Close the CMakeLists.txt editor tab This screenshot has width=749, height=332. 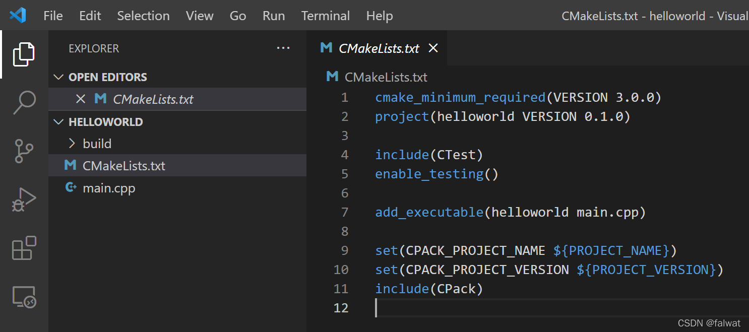point(433,48)
